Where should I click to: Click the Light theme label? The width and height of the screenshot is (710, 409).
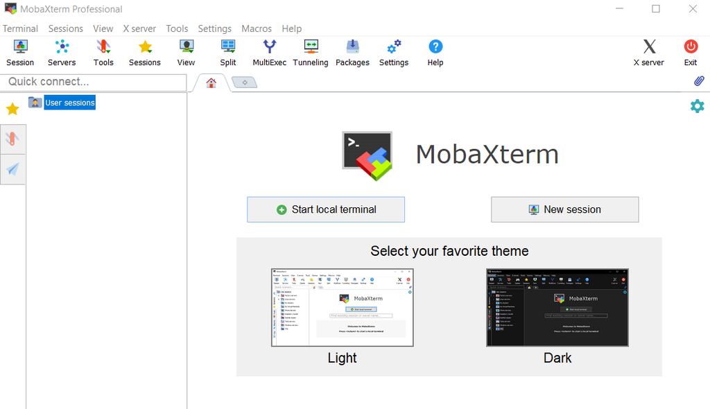tap(343, 358)
